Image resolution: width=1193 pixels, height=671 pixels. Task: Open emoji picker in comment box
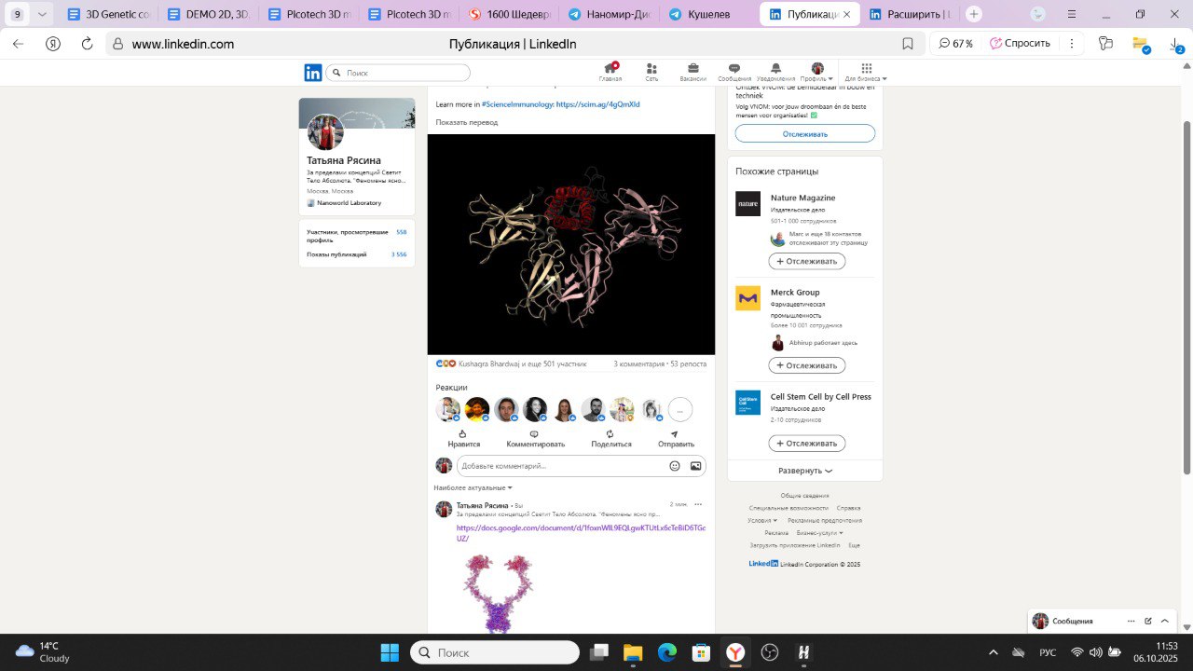click(x=675, y=466)
